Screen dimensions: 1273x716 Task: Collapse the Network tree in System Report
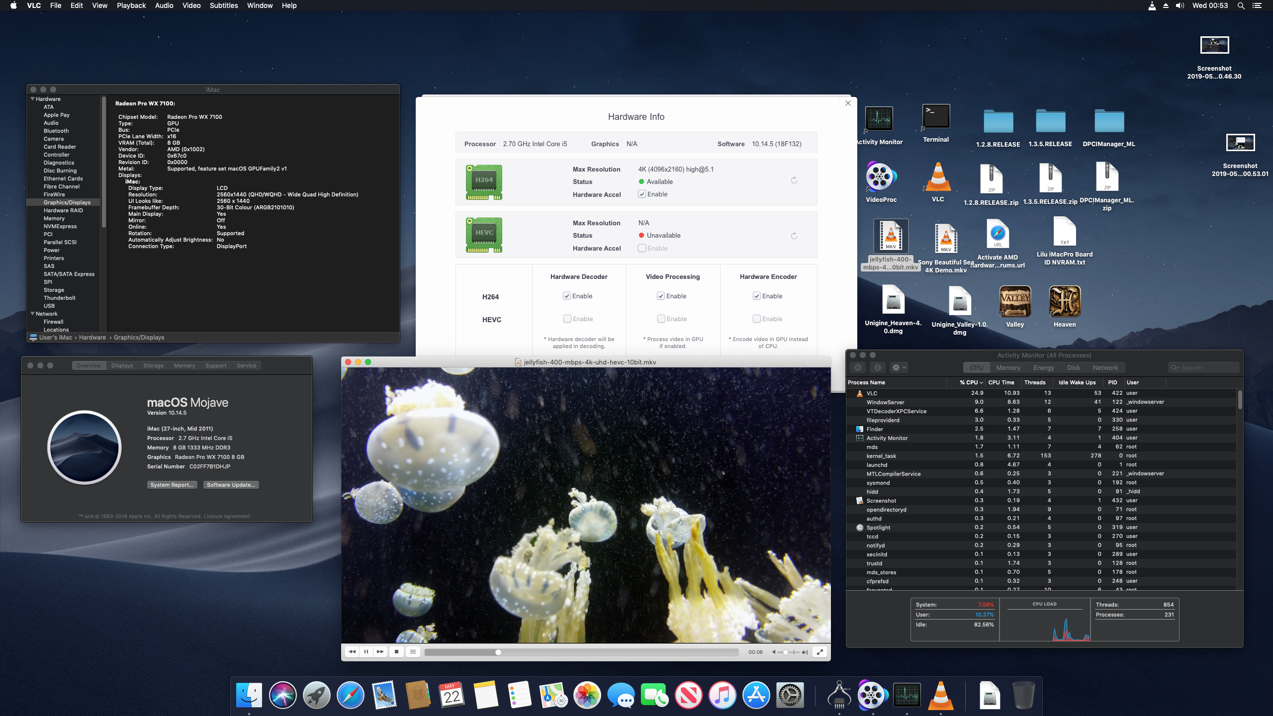pyautogui.click(x=32, y=314)
